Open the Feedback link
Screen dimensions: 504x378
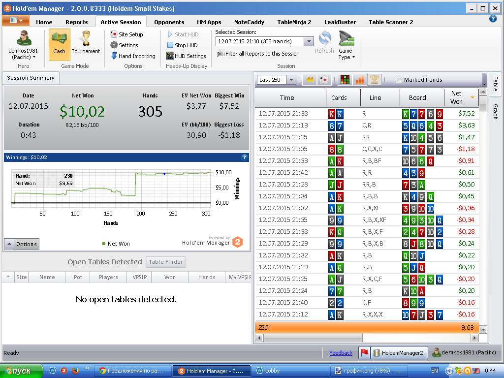[x=341, y=353]
